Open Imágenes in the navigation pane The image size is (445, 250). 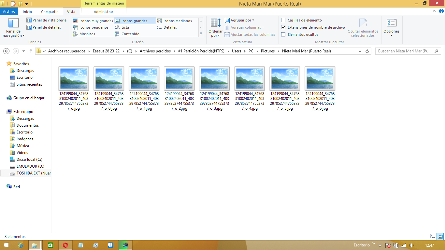[x=25, y=139]
